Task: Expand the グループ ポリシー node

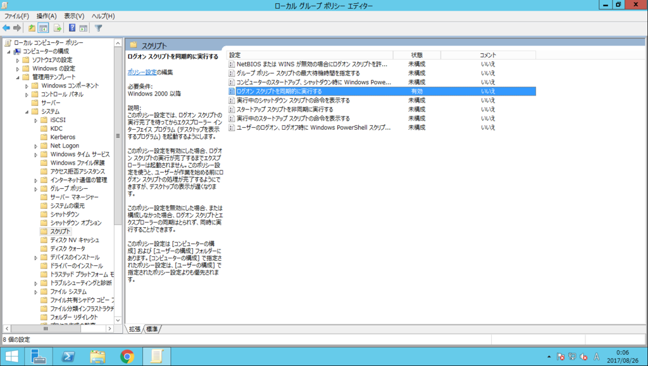Action: [36, 189]
